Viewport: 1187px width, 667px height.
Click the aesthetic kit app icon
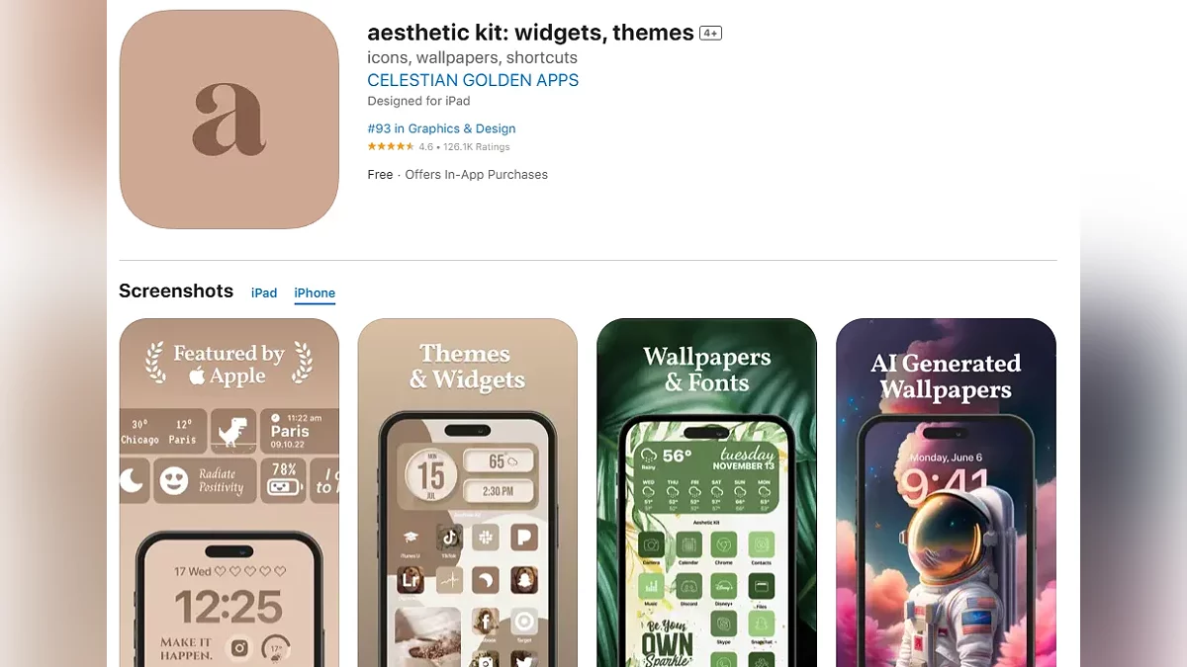click(x=229, y=120)
